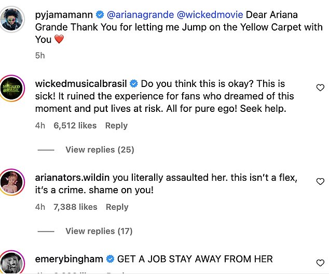Click verified badge next to wickedmusicalbrasil
Image resolution: width=329 pixels, height=274 pixels.
click(x=133, y=84)
